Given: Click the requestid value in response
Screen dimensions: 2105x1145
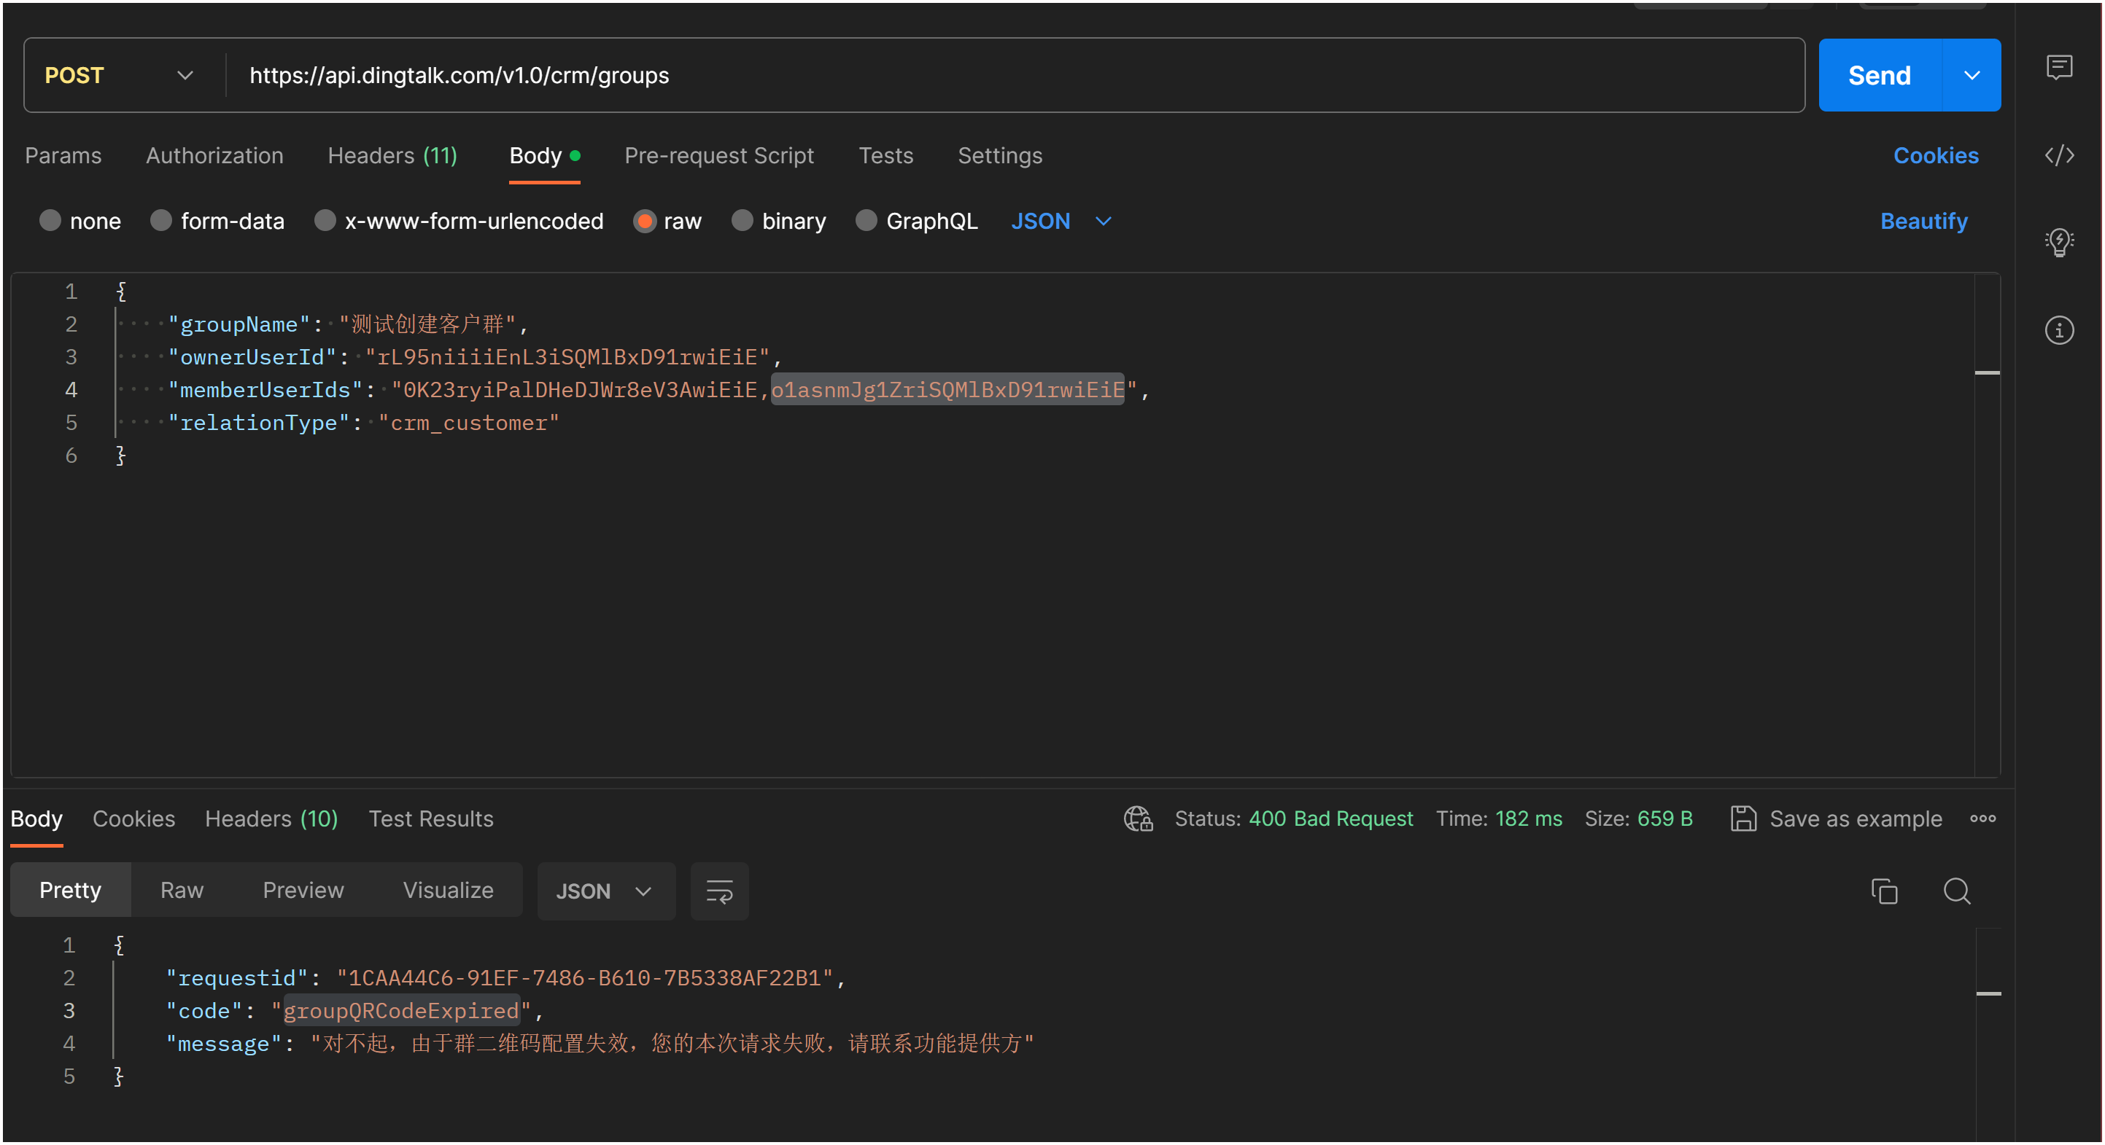Looking at the screenshot, I should point(584,977).
